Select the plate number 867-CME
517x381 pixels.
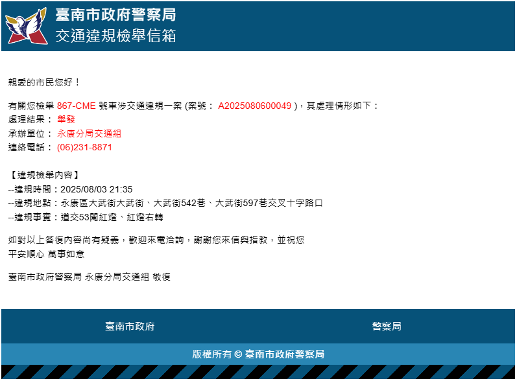pos(76,106)
